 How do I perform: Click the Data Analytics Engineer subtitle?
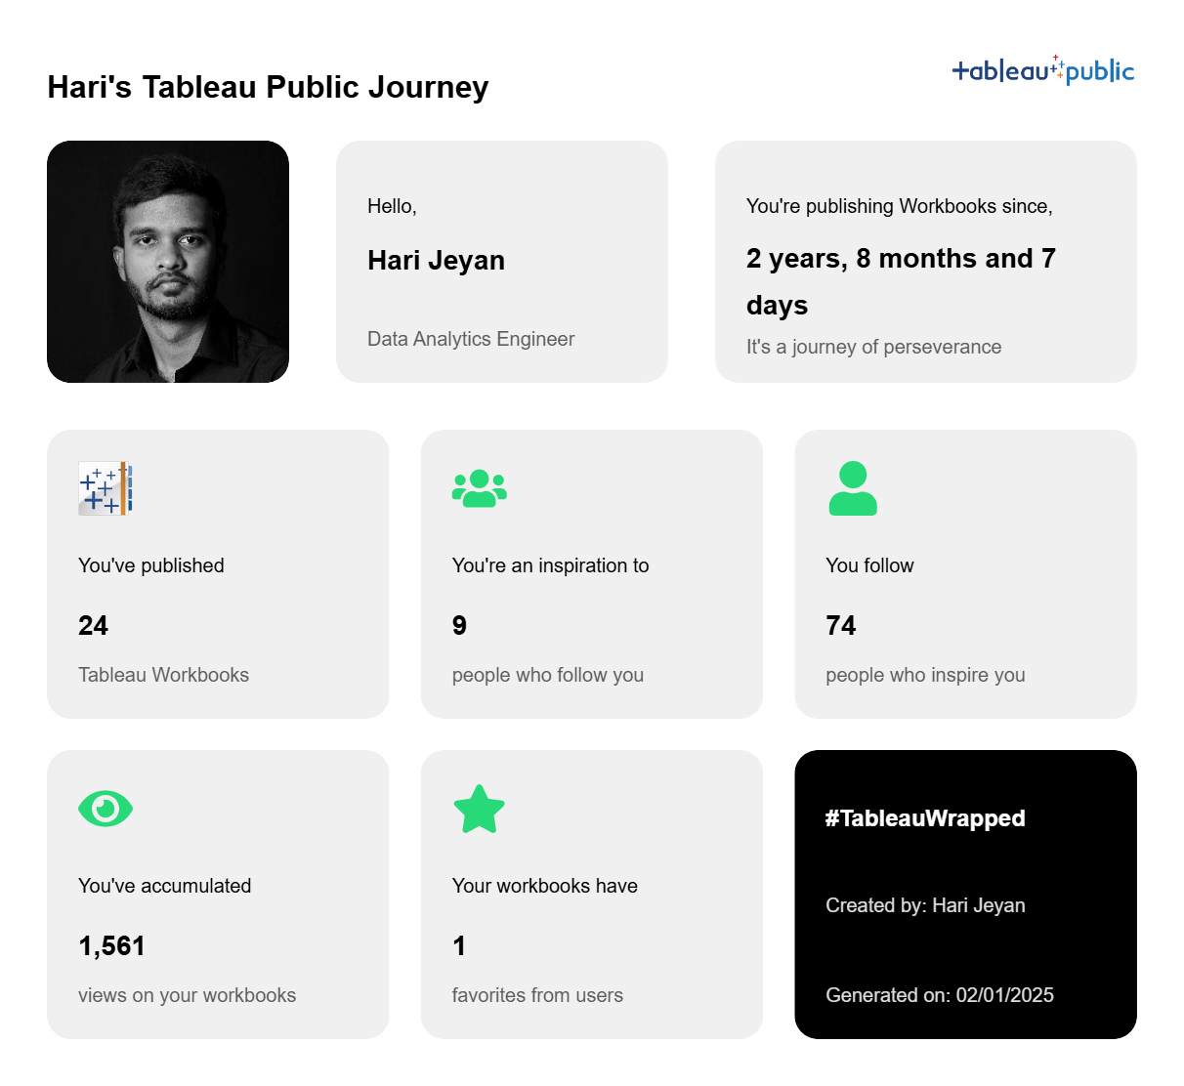[x=471, y=339]
